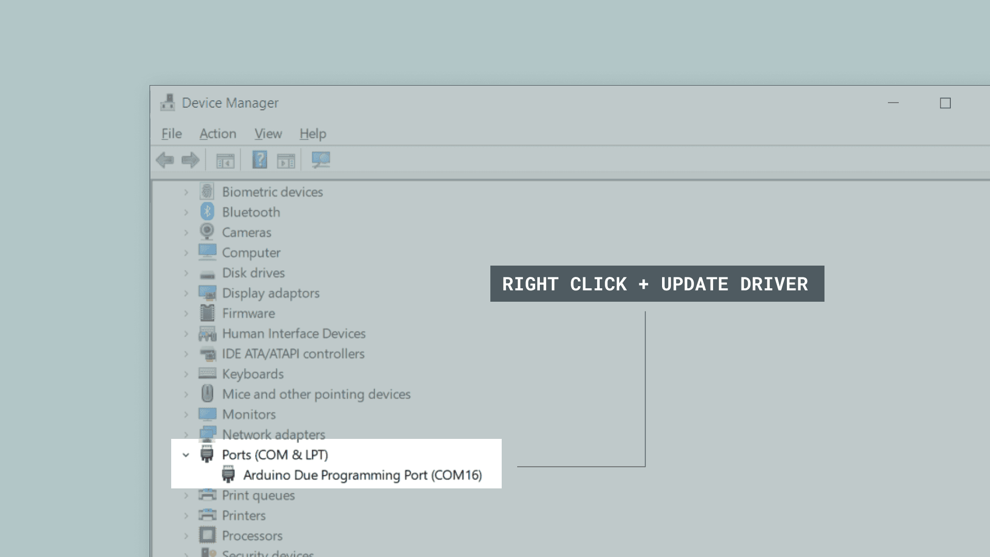Image resolution: width=990 pixels, height=557 pixels.
Task: Click the Bluetooth category icon
Action: pyautogui.click(x=207, y=212)
